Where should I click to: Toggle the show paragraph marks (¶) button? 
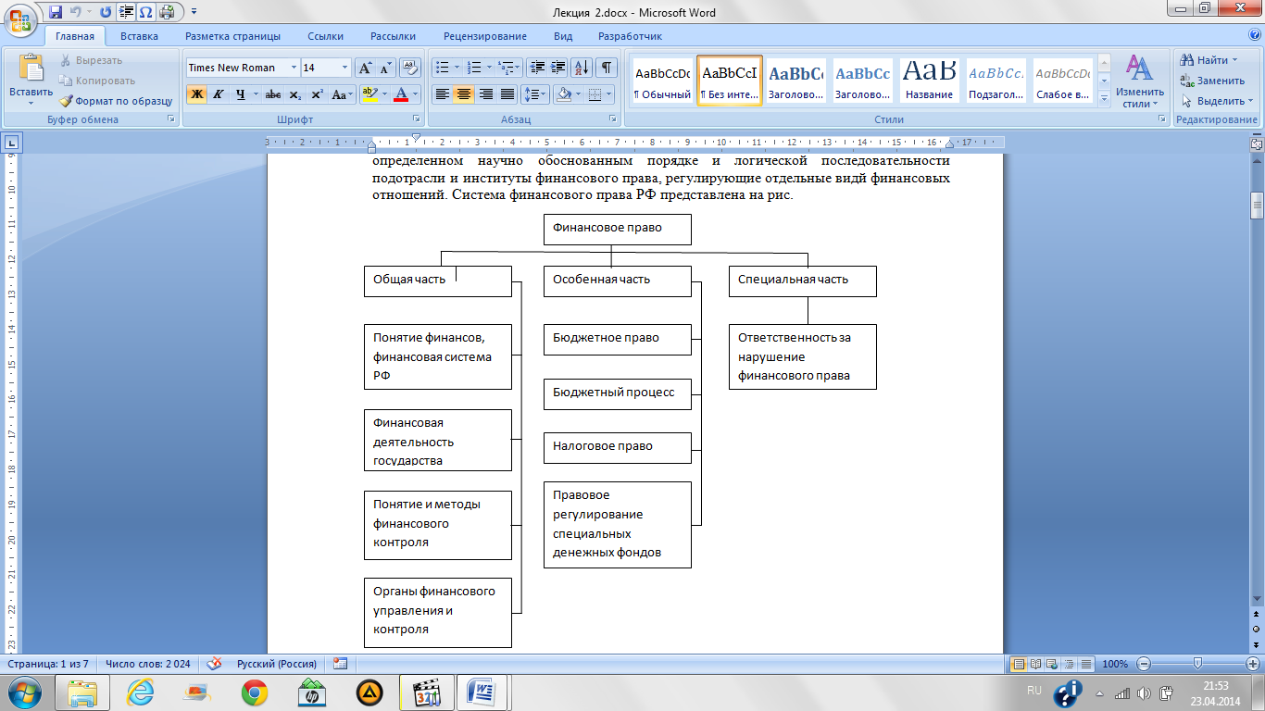pos(606,68)
